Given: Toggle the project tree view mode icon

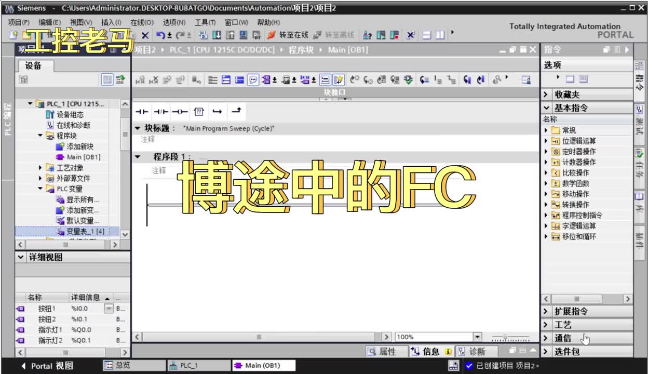Looking at the screenshot, I should [x=107, y=79].
